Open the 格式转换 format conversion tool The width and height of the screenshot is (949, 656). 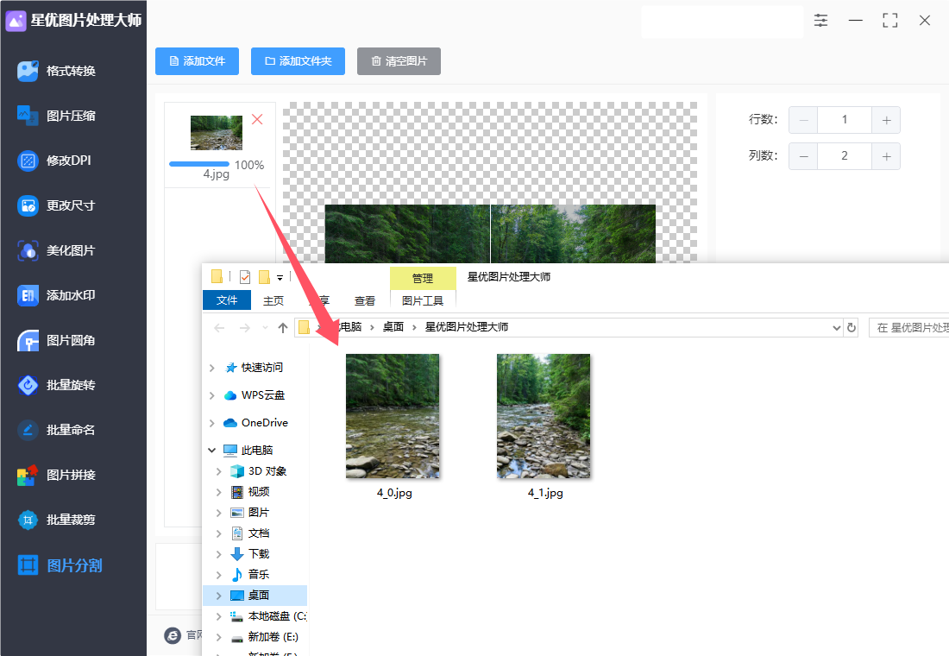coord(56,71)
